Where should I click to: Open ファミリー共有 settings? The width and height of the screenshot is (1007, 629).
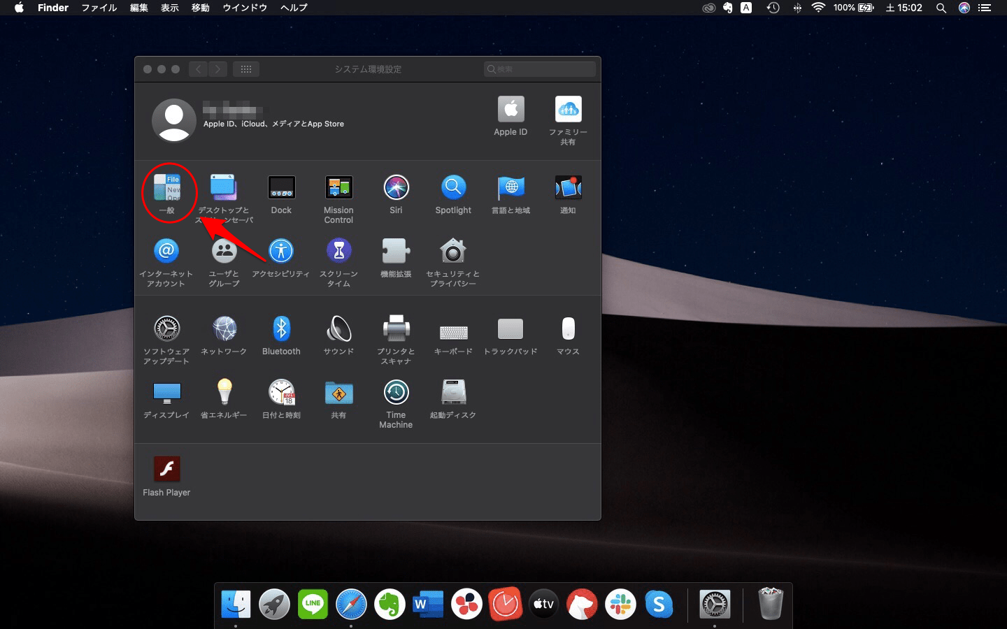(x=568, y=110)
